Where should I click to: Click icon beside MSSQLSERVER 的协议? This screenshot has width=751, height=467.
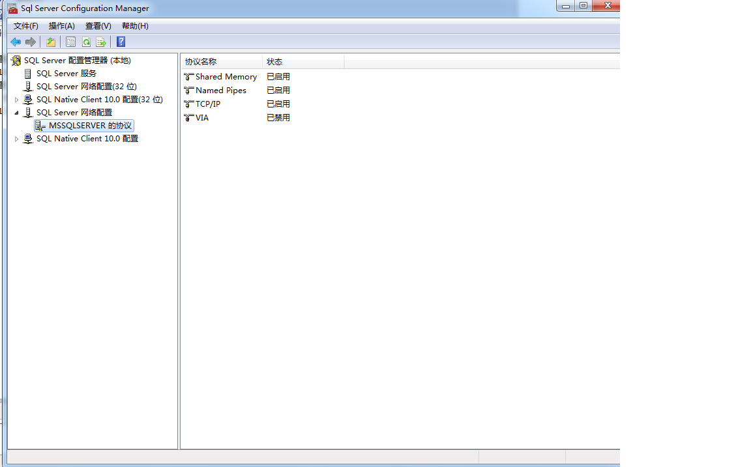pos(40,126)
